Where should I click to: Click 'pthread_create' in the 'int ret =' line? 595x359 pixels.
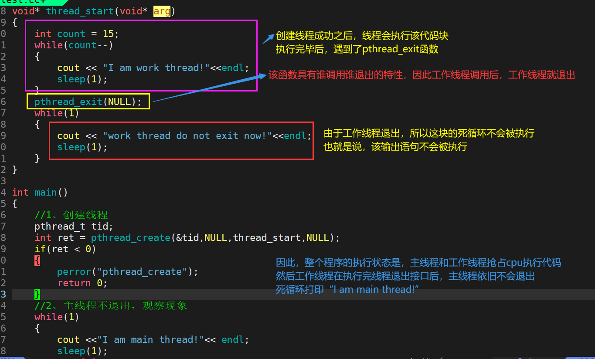click(131, 237)
